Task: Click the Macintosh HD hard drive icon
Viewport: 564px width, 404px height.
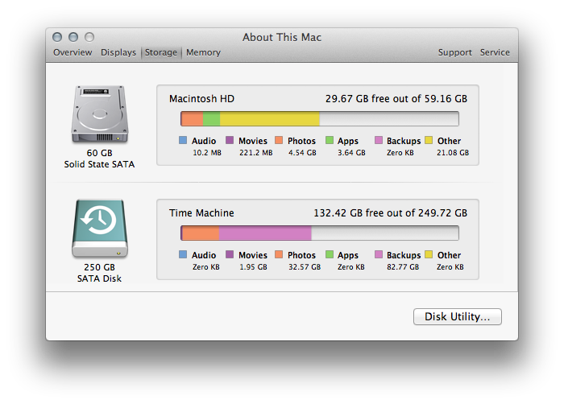Action: pyautogui.click(x=100, y=114)
